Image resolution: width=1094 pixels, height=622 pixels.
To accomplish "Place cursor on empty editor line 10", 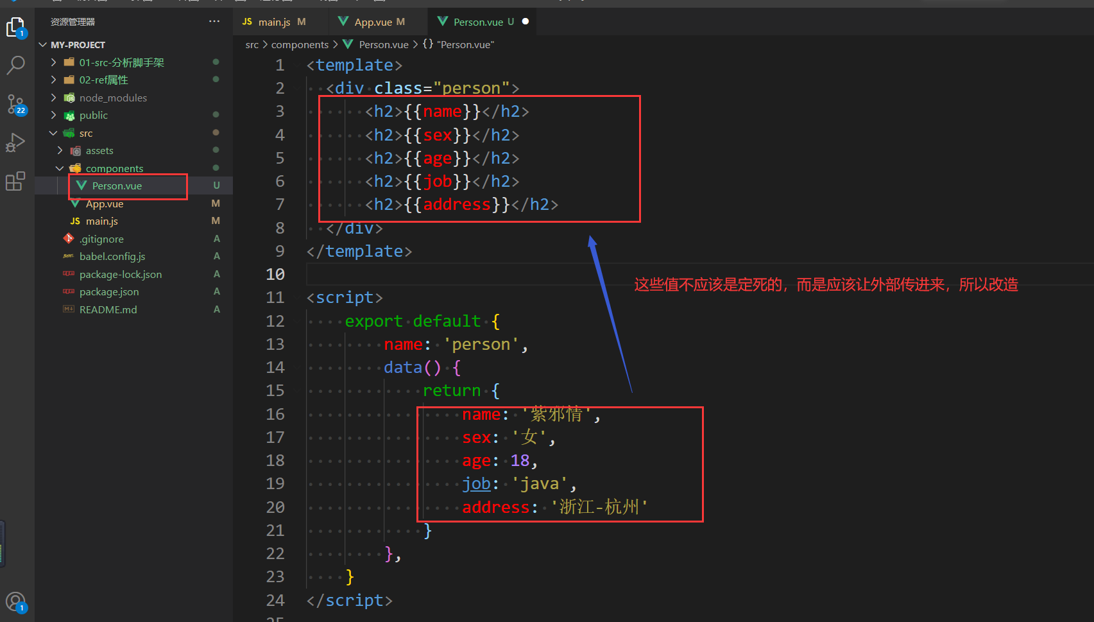I will pyautogui.click(x=699, y=274).
